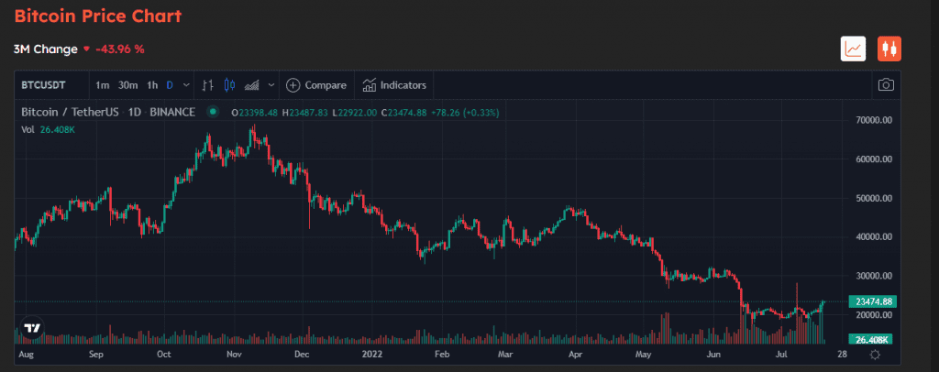Take a chart snapshot with camera icon
This screenshot has width=939, height=372.
[x=886, y=85]
